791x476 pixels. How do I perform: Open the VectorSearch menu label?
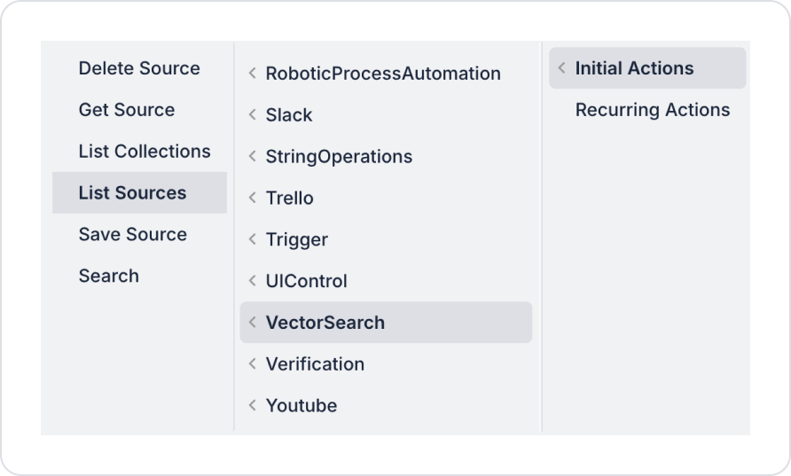click(x=325, y=323)
